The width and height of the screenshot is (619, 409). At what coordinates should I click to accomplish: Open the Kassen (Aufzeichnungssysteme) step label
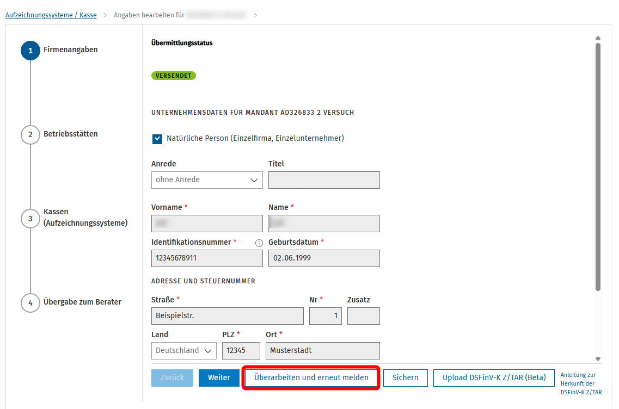pyautogui.click(x=85, y=218)
